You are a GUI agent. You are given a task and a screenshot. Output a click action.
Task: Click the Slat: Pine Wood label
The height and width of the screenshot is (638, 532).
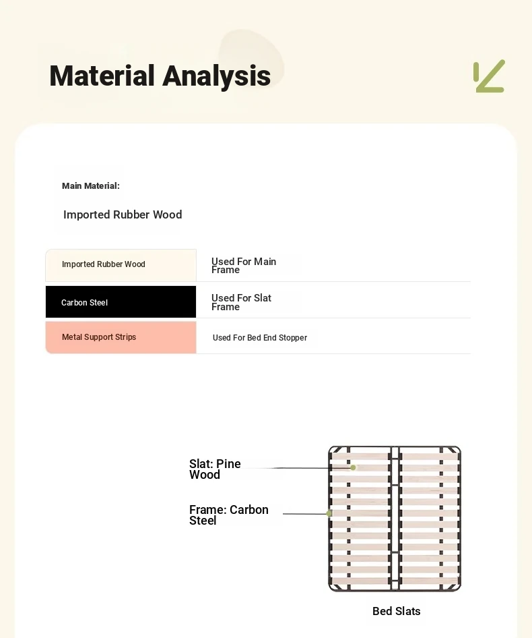coord(215,469)
